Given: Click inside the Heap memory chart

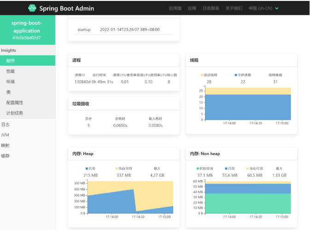Looking at the screenshot, I should pyautogui.click(x=130, y=197).
